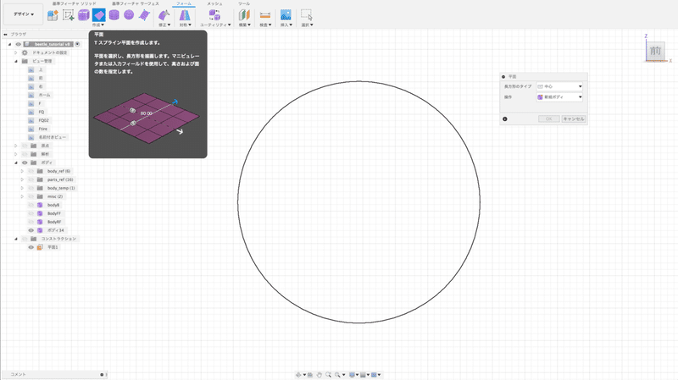Click the キャンセル button
Viewport: 678px width, 380px height.
coord(574,118)
